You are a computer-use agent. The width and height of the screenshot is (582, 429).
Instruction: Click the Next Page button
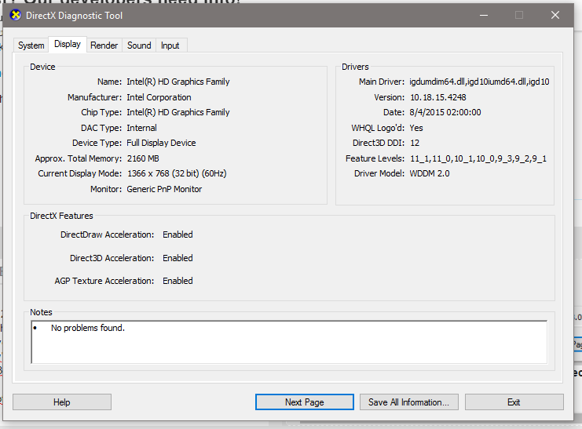305,402
